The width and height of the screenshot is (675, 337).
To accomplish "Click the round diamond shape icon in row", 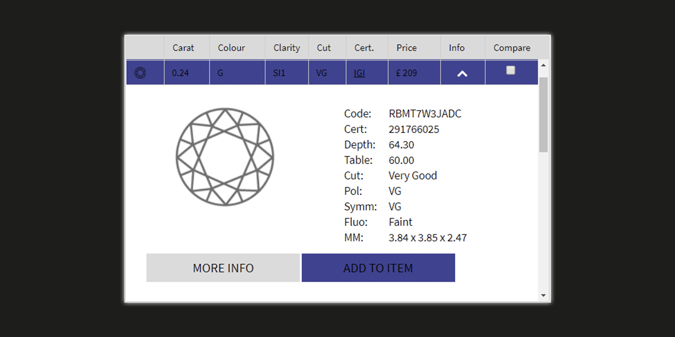I will point(140,73).
